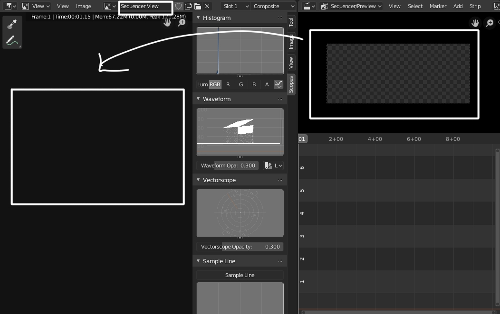Viewport: 500px width, 314px height.
Task: Click the histogram scope resize handle
Action: pos(240,76)
